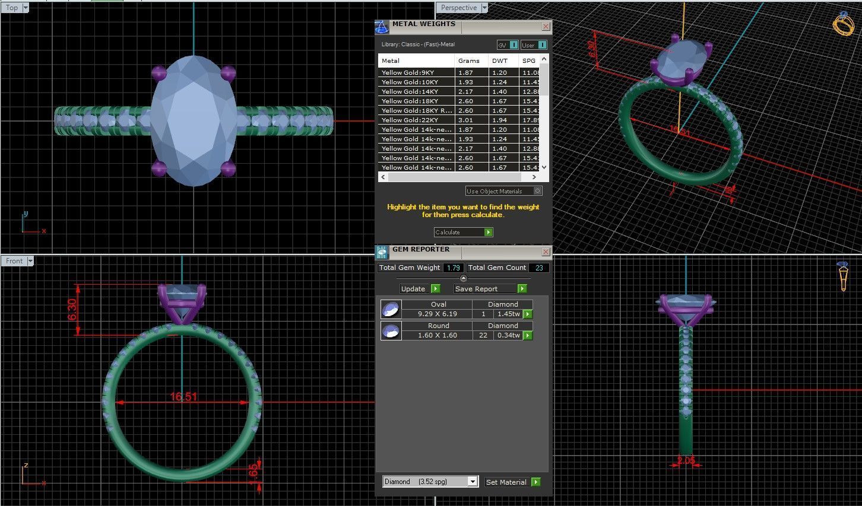Click the 16.51 dimension in Front viewport
Viewport: 862px width, 506px height.
pyautogui.click(x=183, y=396)
